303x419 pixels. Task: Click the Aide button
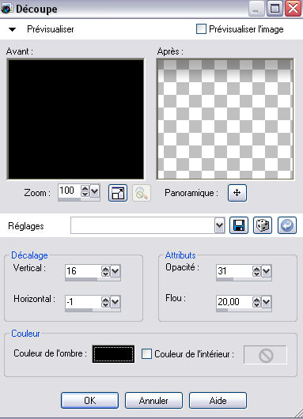pos(218,400)
